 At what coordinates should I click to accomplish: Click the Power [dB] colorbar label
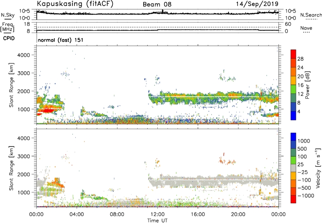click(307, 85)
